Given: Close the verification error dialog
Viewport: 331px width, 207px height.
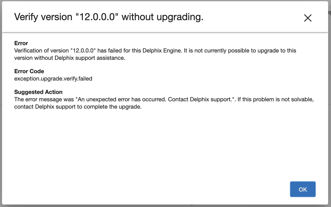Looking at the screenshot, I should (308, 18).
